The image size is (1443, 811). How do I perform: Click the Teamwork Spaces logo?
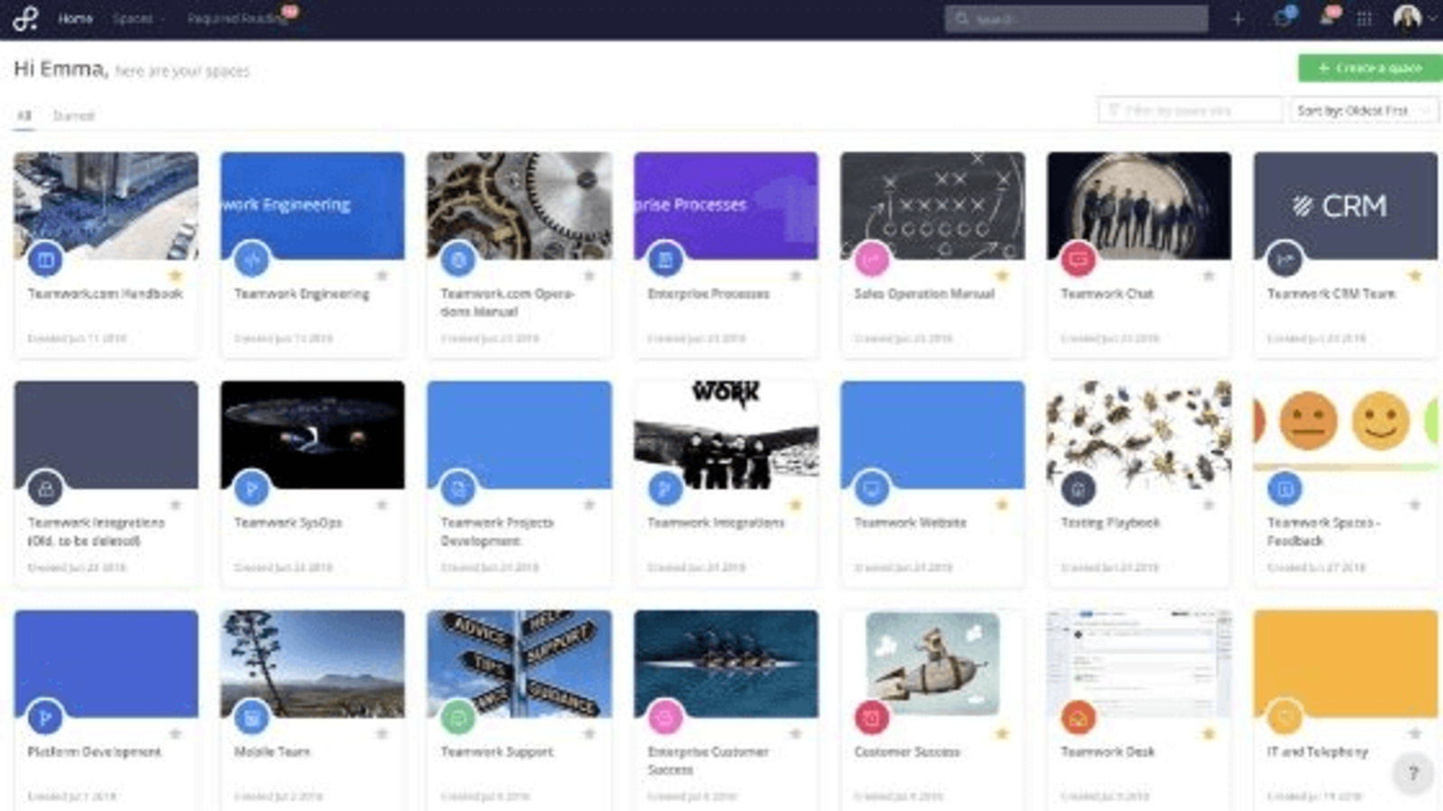tap(25, 17)
